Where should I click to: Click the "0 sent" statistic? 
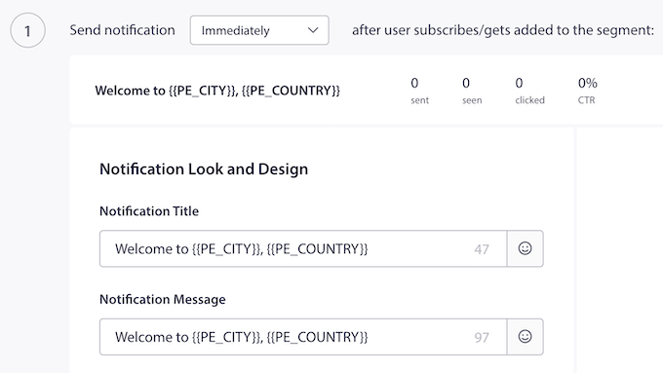click(x=419, y=91)
